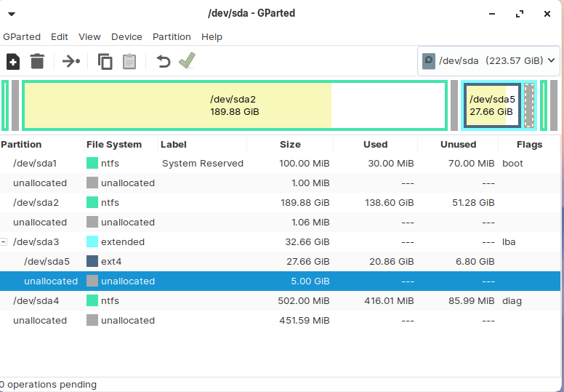
Task: Open the Partition menu
Action: tap(172, 36)
